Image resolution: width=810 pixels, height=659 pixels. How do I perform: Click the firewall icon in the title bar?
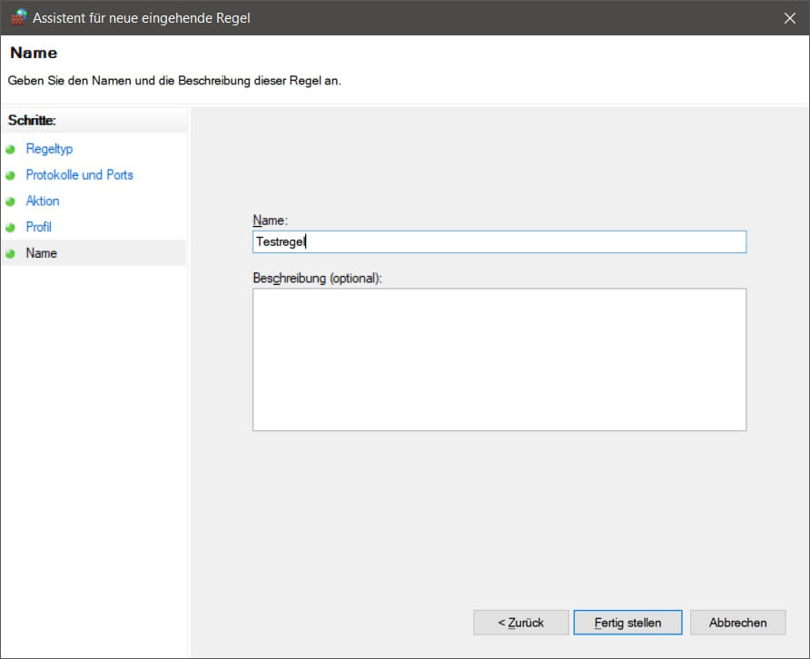pos(18,17)
